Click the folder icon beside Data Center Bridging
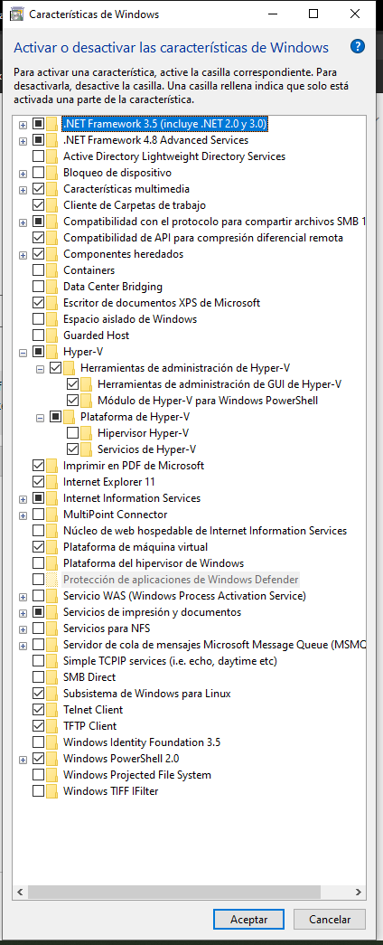The image size is (383, 945). click(53, 287)
